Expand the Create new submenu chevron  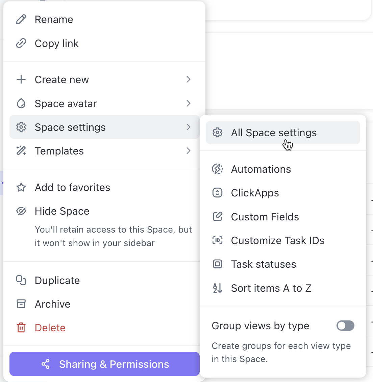click(188, 79)
